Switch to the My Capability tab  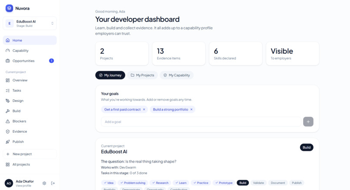click(177, 75)
